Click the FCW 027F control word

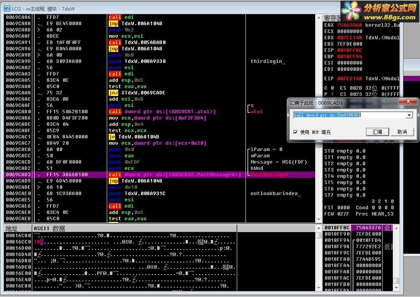337,214
